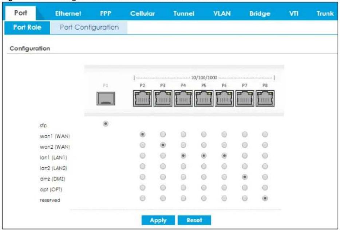Select wan2 radio for port P3
Image resolution: width=340 pixels, height=230 pixels.
[163, 145]
